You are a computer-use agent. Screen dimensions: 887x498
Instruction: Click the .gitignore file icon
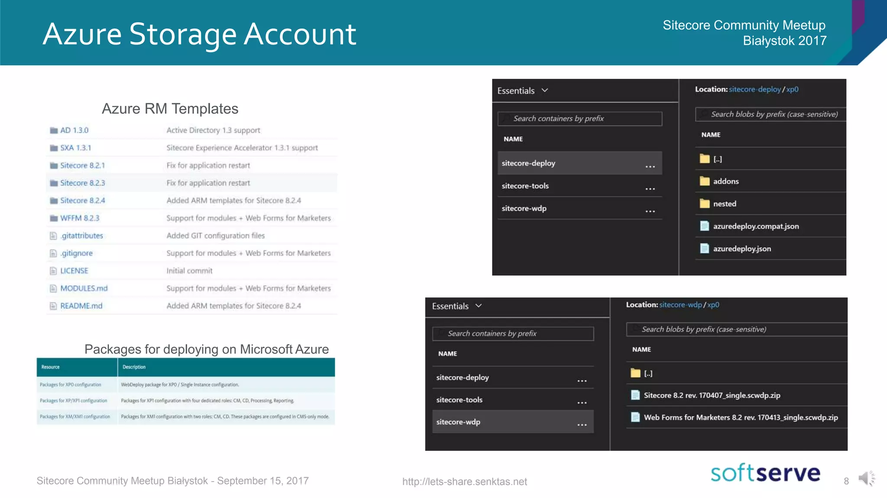click(x=53, y=253)
